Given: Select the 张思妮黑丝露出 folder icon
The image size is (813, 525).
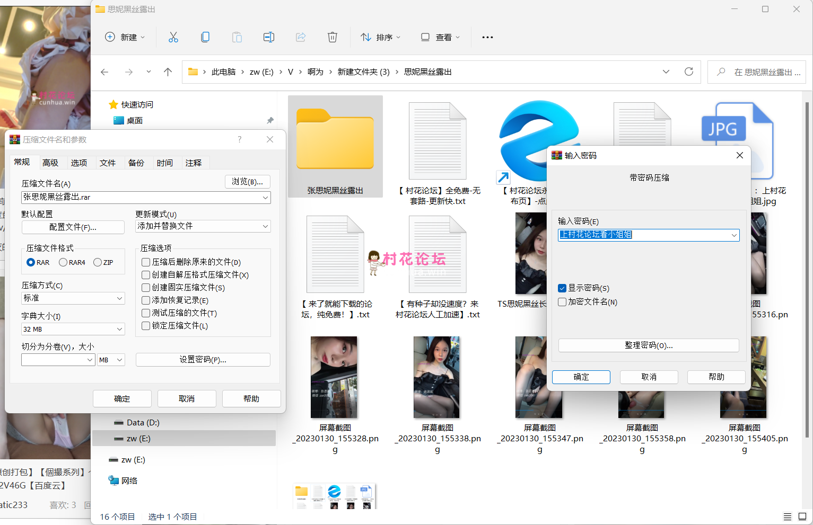Looking at the screenshot, I should click(x=335, y=139).
